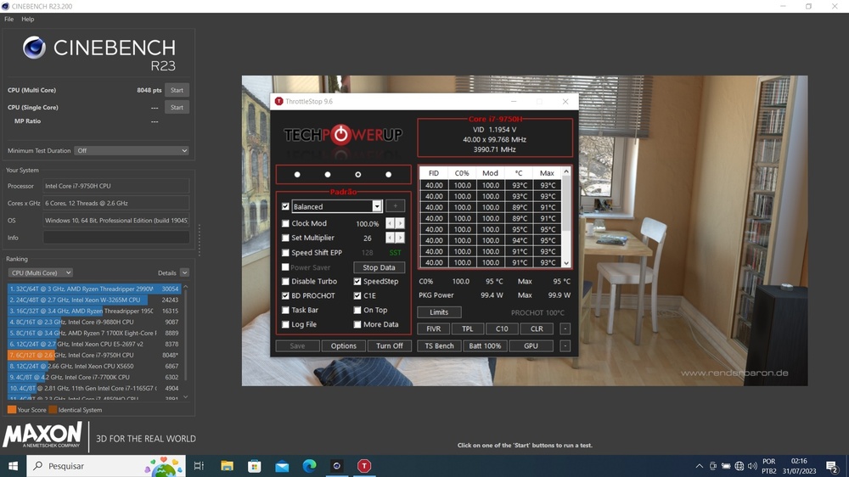Open the File menu in Cinebench
The image size is (849, 477).
(8, 19)
